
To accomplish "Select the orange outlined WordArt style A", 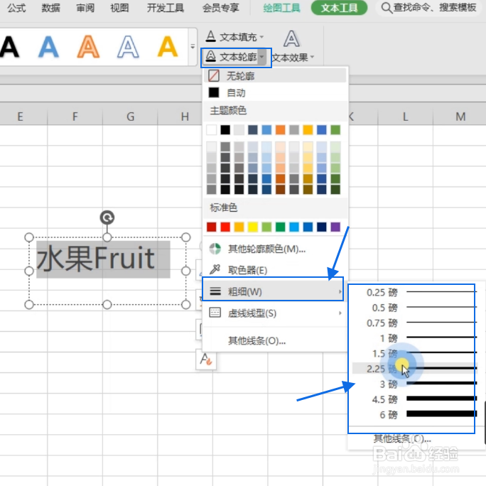I will (x=88, y=47).
